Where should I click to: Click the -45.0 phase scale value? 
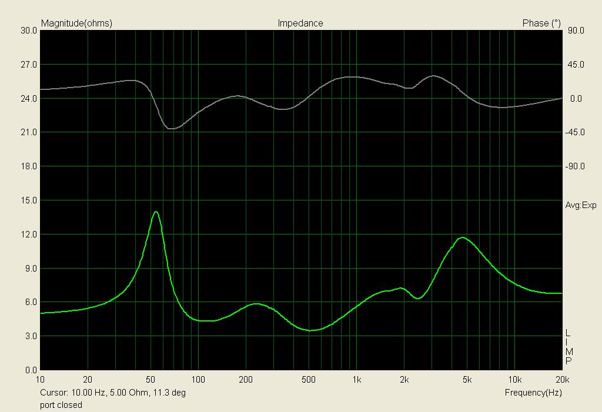575,132
